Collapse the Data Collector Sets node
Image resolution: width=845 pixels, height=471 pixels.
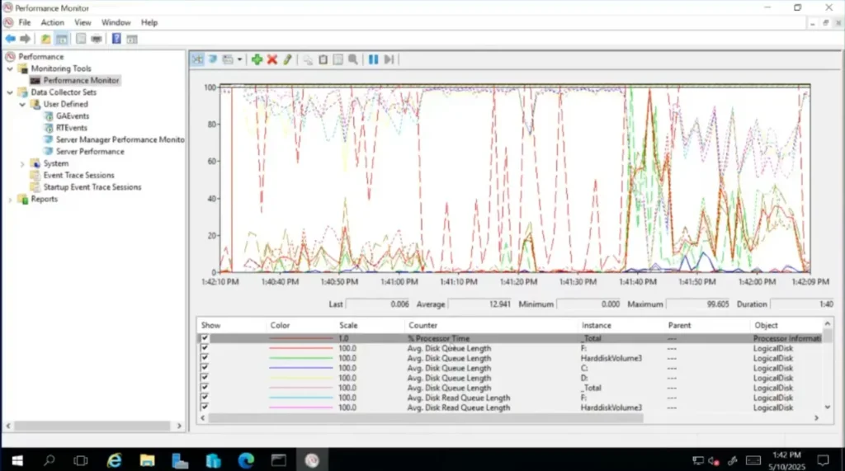[11, 92]
